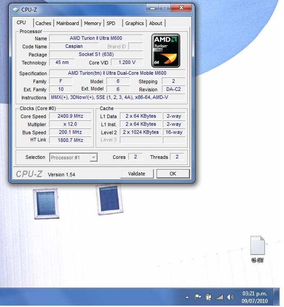Click the power plug tray icon
The image size is (284, 307).
coord(208,297)
